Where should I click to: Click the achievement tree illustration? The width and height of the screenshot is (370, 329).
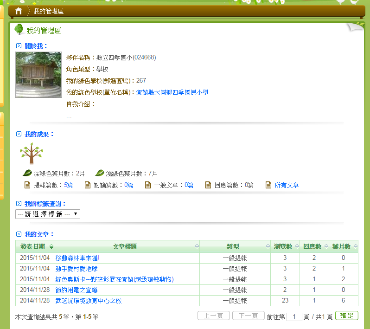[x=32, y=154]
